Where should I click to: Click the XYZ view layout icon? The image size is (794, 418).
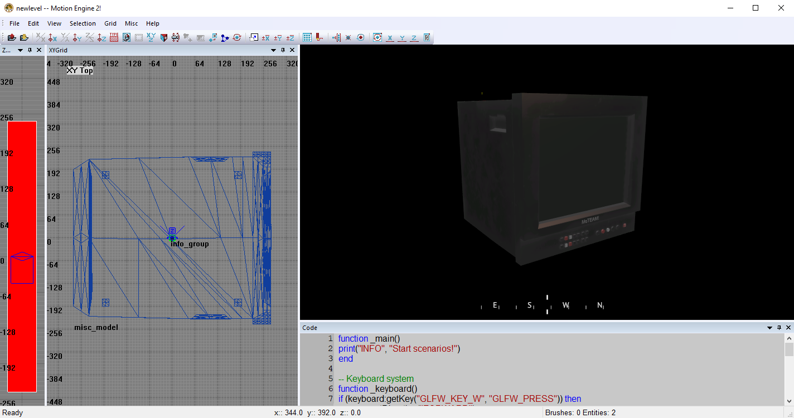[151, 37]
